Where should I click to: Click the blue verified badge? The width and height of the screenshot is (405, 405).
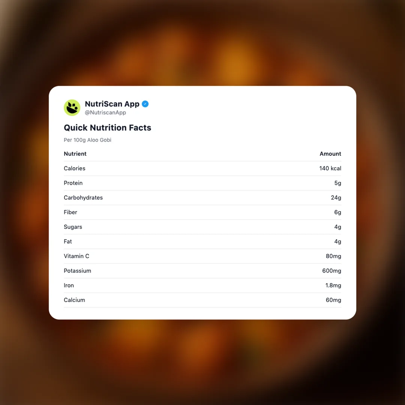tap(145, 104)
